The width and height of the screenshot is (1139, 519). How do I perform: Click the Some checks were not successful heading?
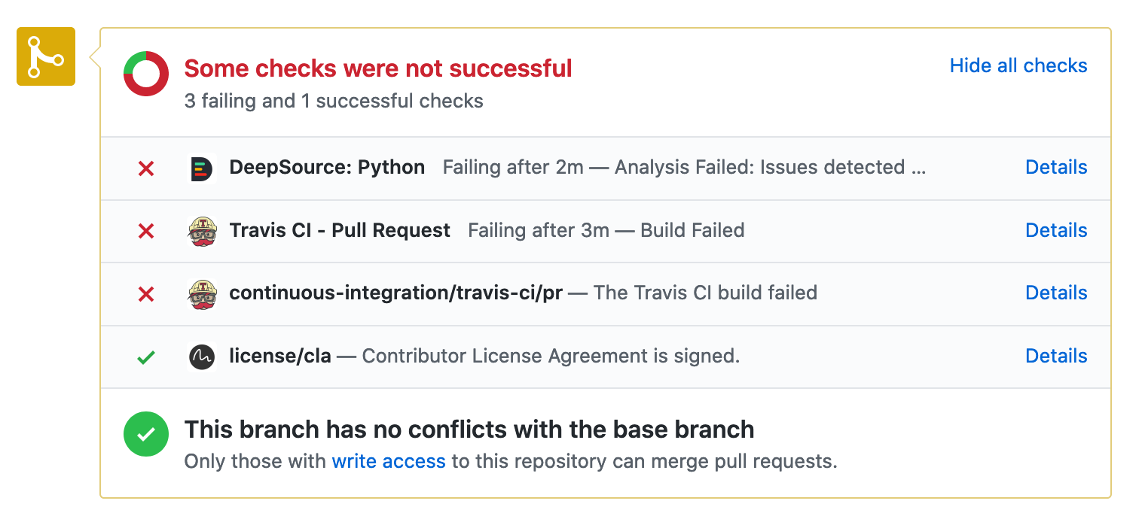pos(378,68)
